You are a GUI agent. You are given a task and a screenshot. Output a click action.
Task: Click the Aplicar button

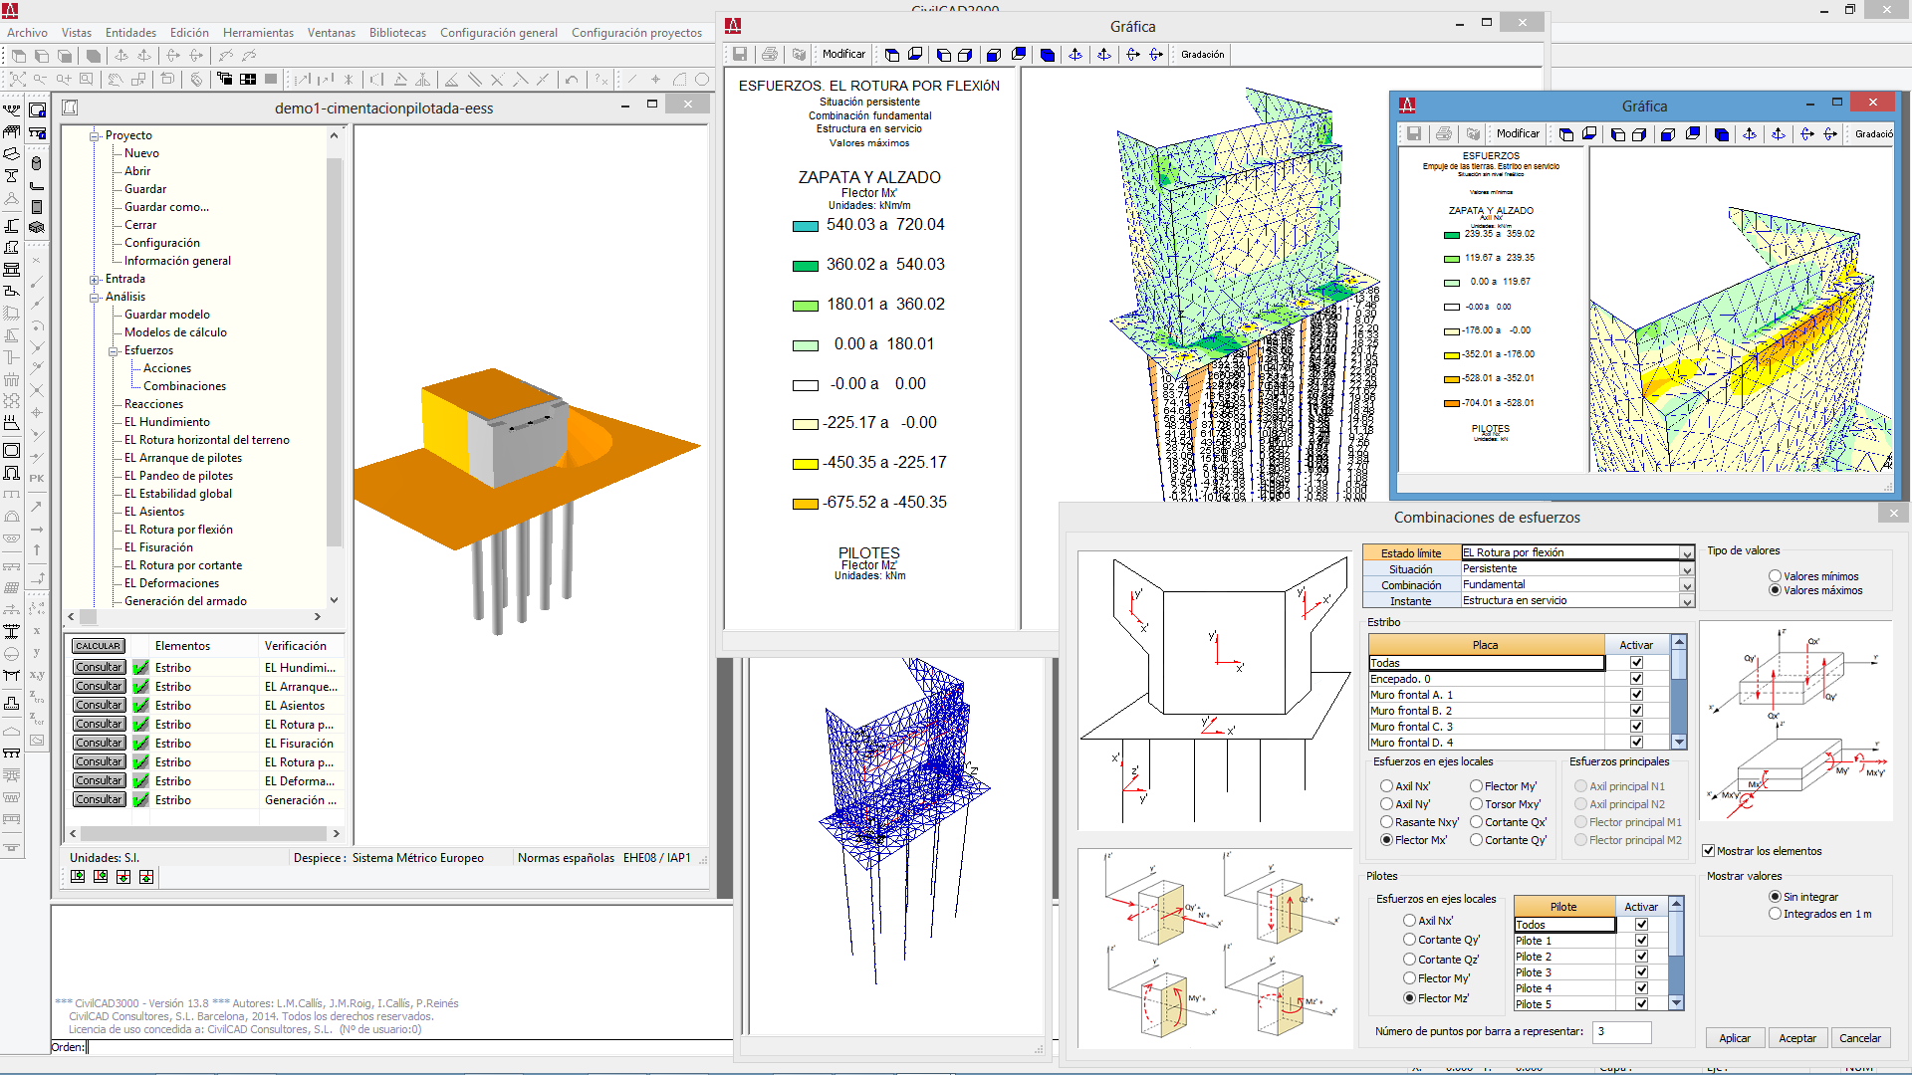1734,1038
